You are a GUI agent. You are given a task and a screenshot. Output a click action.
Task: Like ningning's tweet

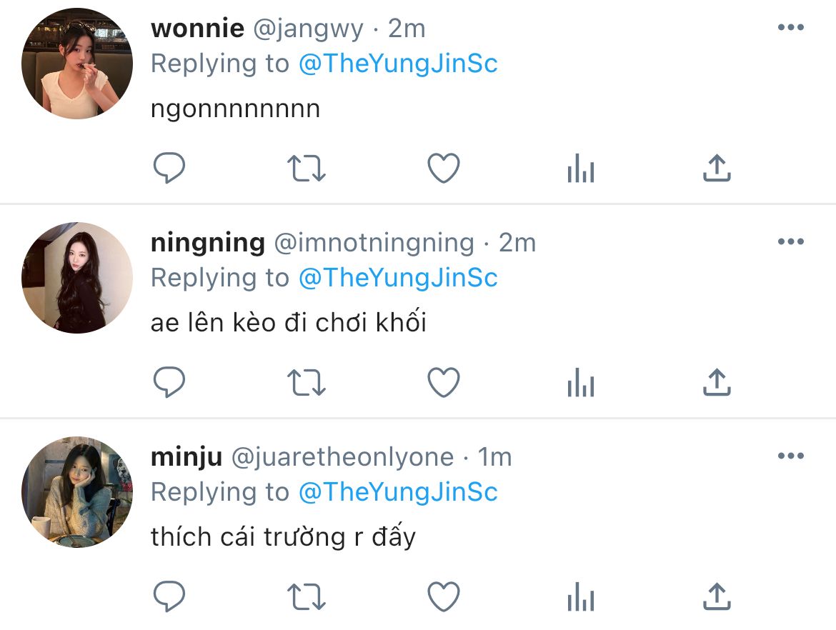pos(443,383)
